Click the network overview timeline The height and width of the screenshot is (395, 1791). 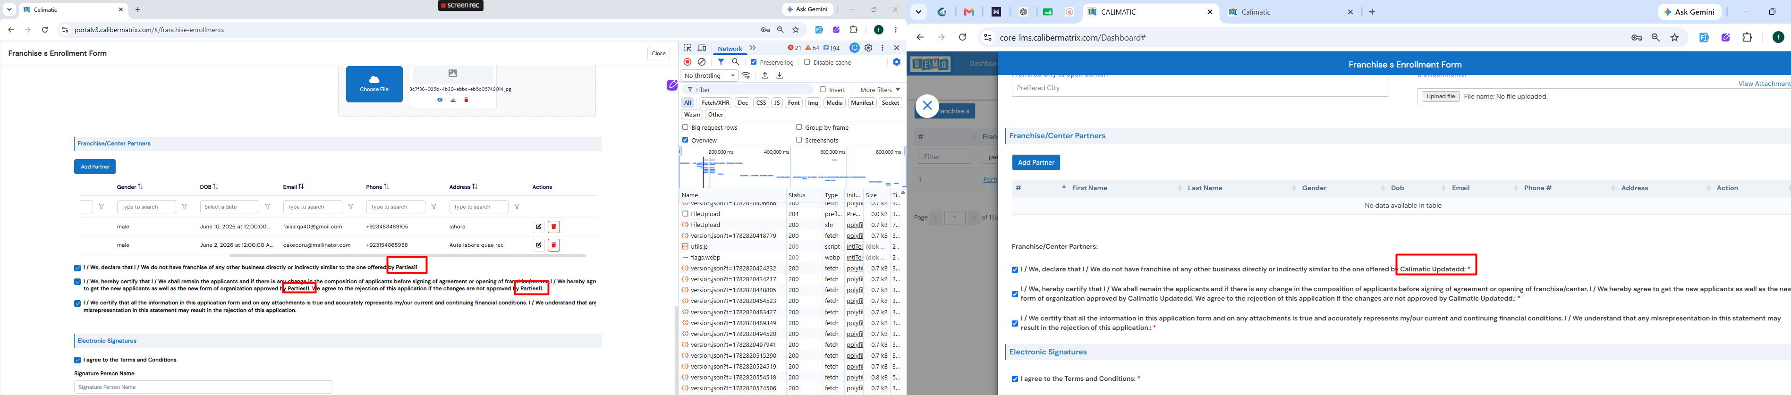pos(791,166)
